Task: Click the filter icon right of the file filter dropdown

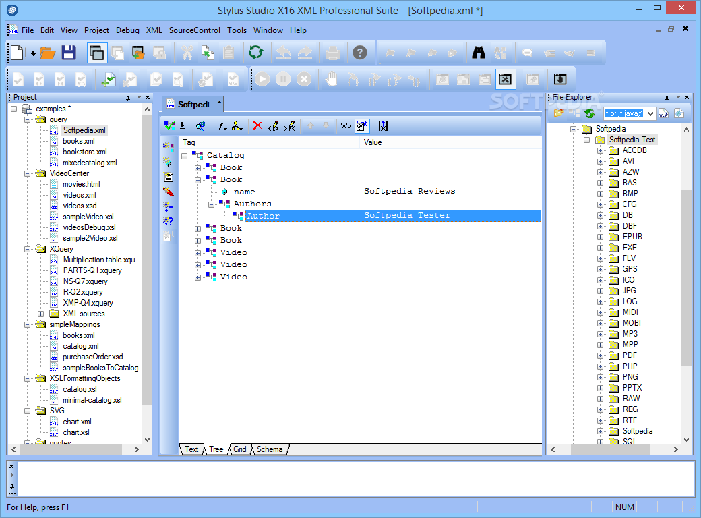Action: [663, 113]
